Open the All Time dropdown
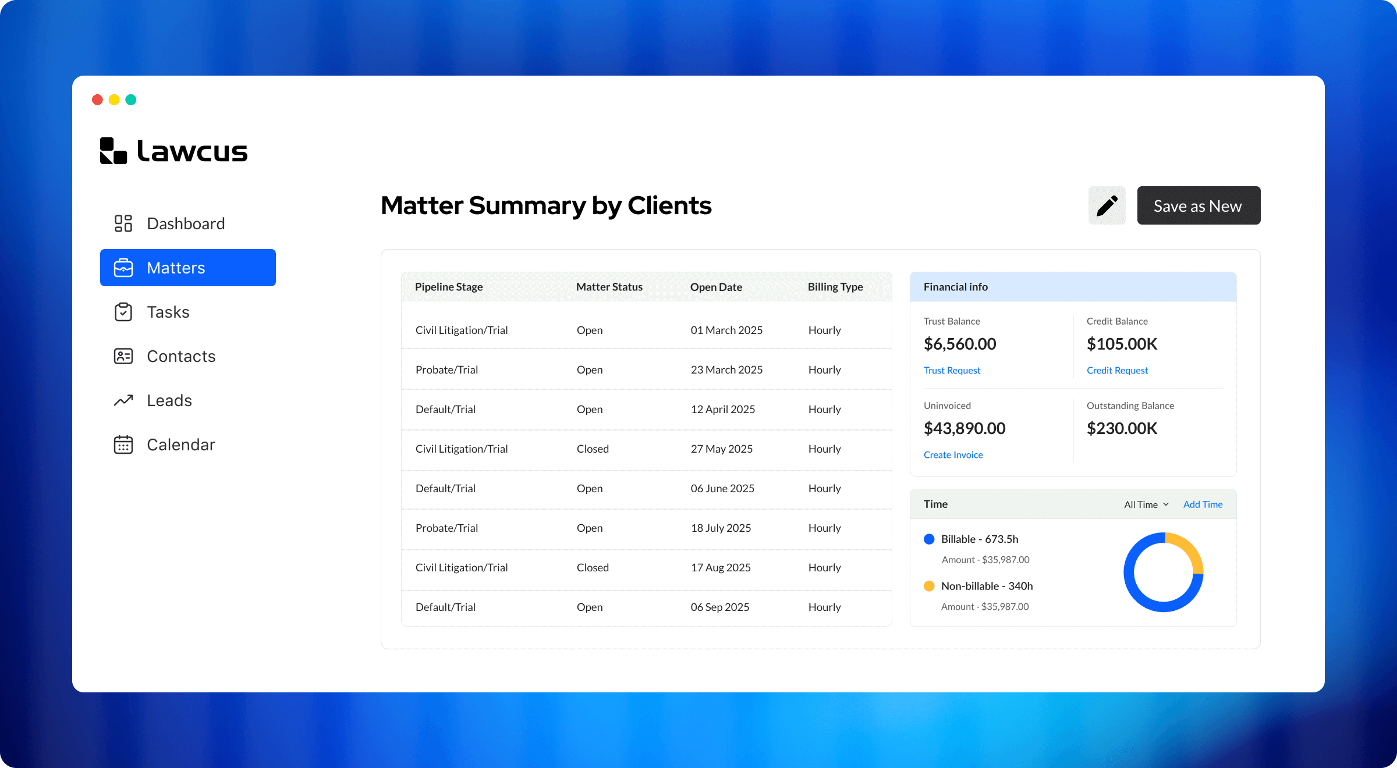 [x=1146, y=504]
